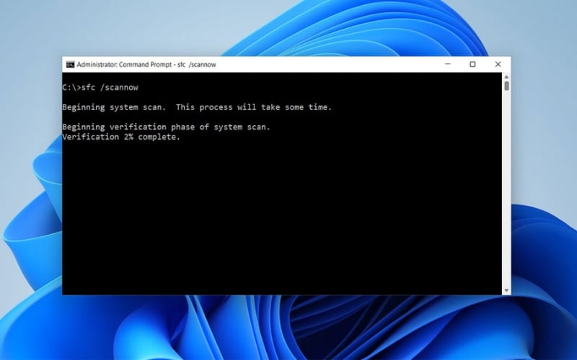Minimize the Command Prompt window
The height and width of the screenshot is (360, 577).
coord(447,64)
